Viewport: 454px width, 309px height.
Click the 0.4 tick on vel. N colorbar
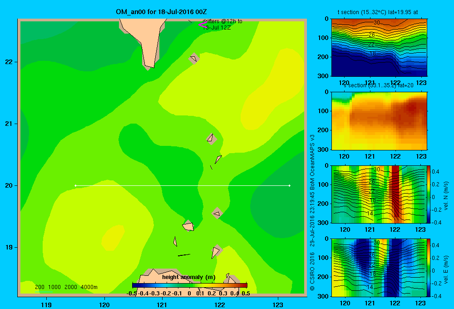(x=435, y=172)
